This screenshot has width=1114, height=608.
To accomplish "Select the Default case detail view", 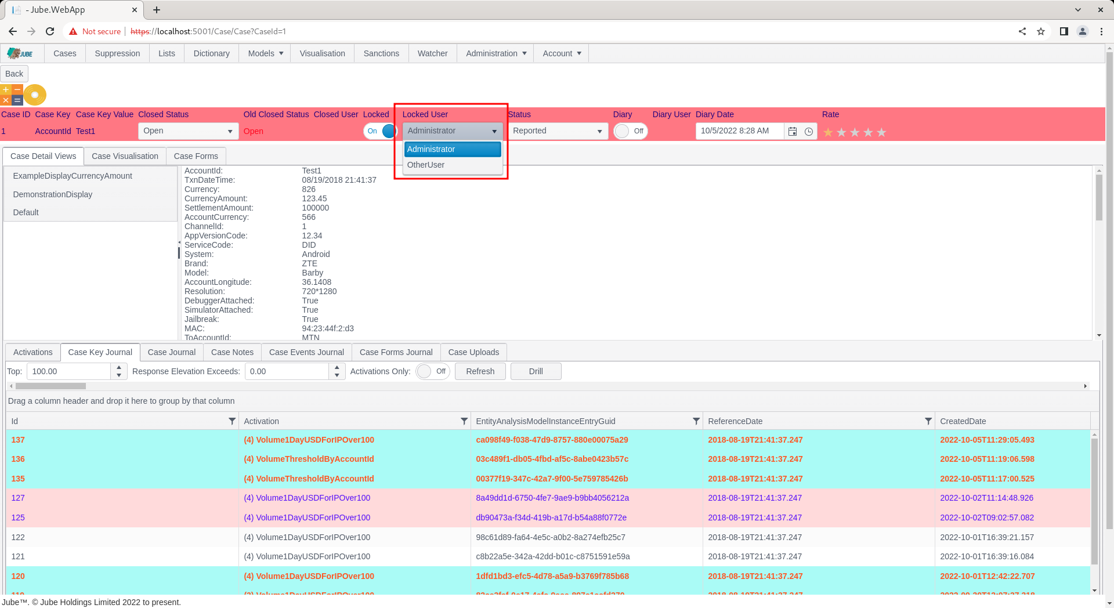I will coord(91,212).
